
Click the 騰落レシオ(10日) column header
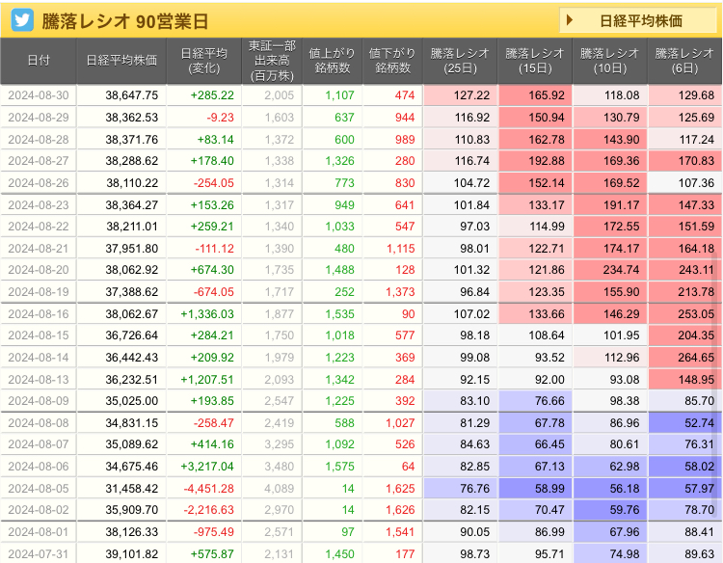click(x=610, y=61)
